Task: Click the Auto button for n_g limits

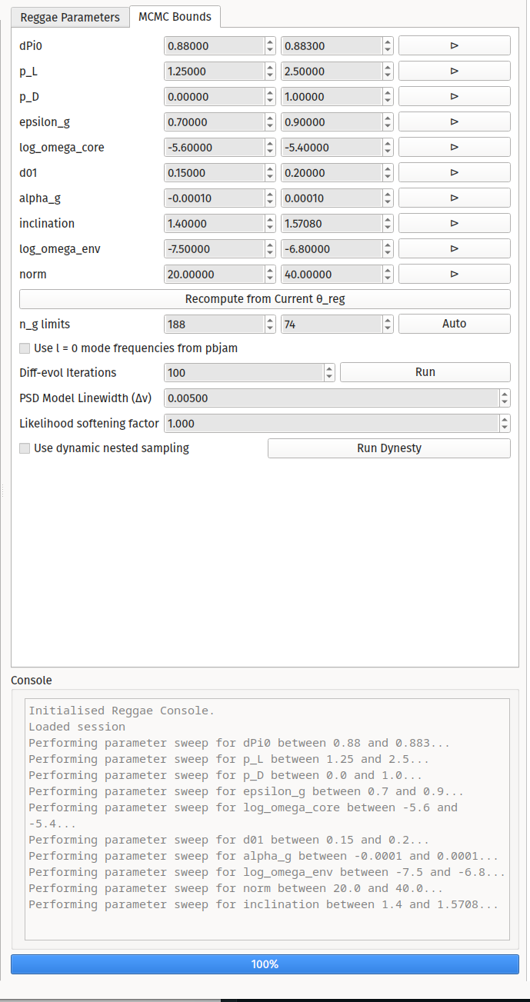Action: coord(454,324)
